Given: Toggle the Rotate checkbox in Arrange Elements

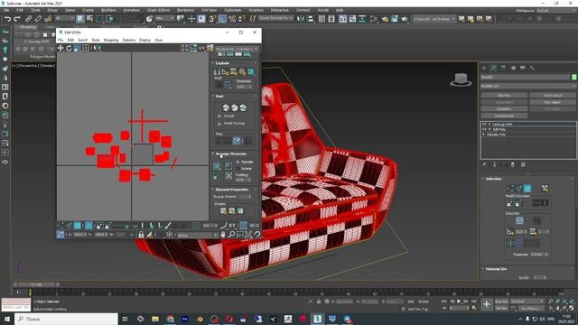Looking at the screenshot, I should point(238,169).
